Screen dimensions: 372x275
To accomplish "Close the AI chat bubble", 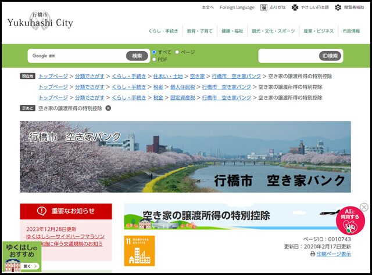I will (x=364, y=207).
